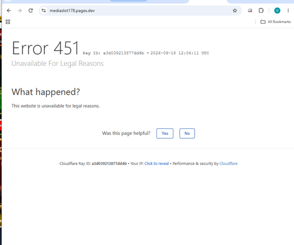Select 'Unavailable For Legal Reasons' subtitle
This screenshot has width=294, height=245.
pyautogui.click(x=58, y=64)
